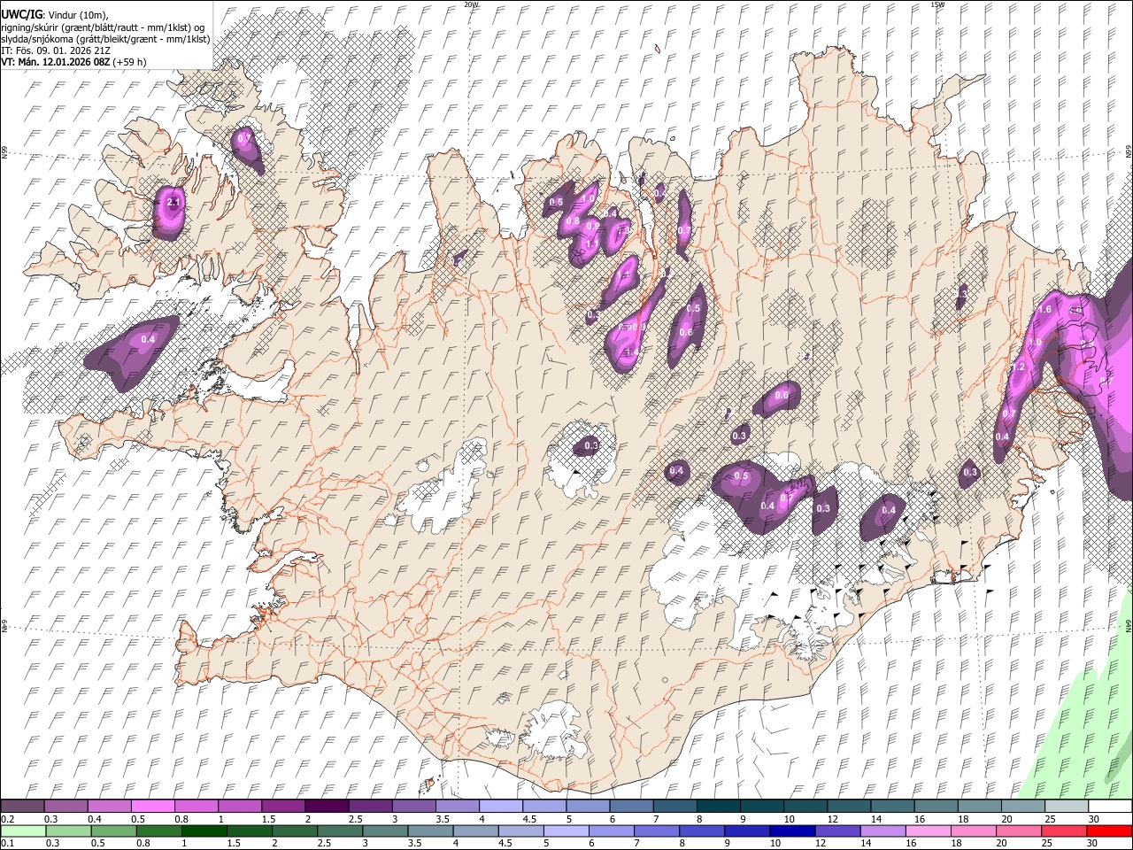Image resolution: width=1133 pixels, height=850 pixels.
Task: Select upper legend swatch between 1 and 1.5
Action: 240,807
